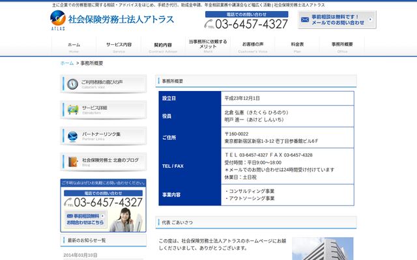
Task: Click the small envelope icon in sidebar contact box
Action: 70,216
